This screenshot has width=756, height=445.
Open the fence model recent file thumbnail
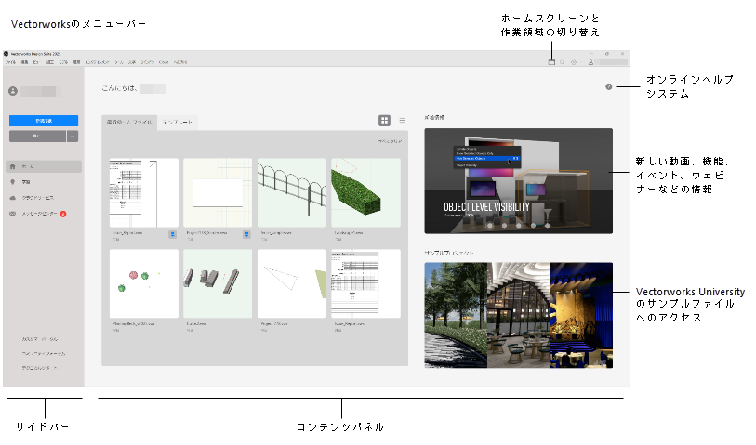[x=292, y=192]
